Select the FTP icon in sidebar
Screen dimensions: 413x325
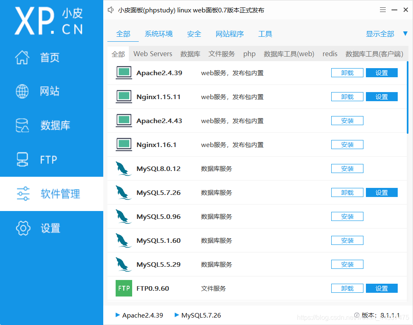[x=22, y=159]
